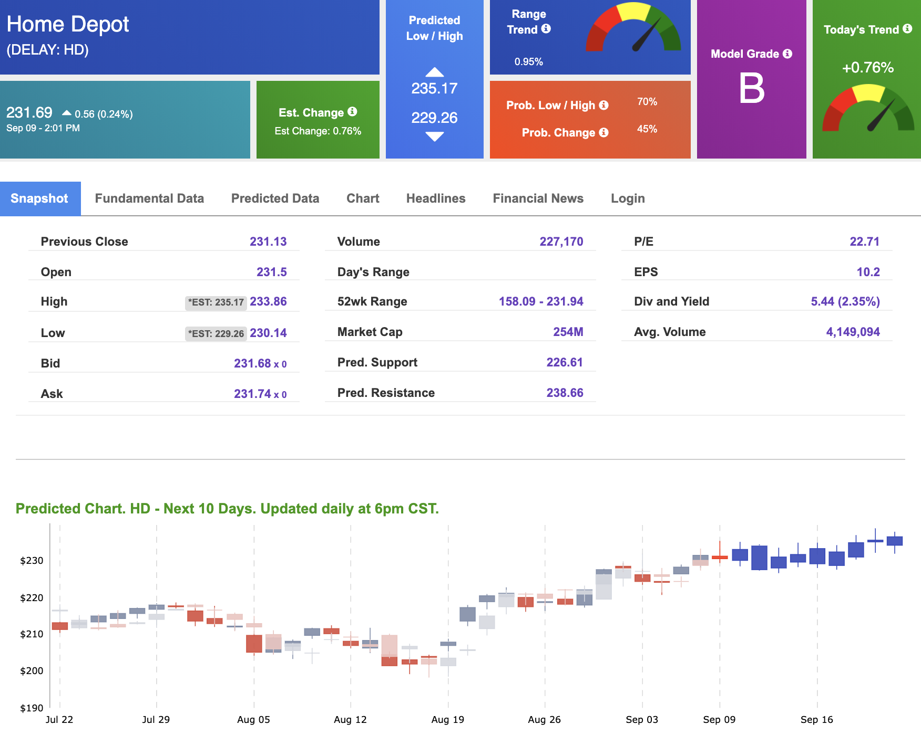Click the Est Change: 0.76% text
Image resolution: width=921 pixels, height=735 pixels.
[318, 131]
